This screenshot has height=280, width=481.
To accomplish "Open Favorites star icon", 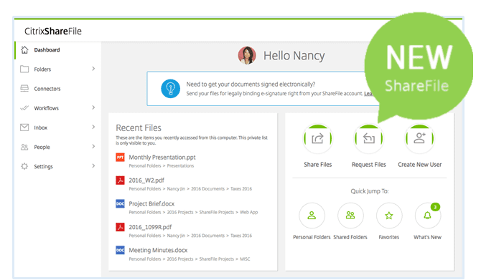I will tap(389, 216).
